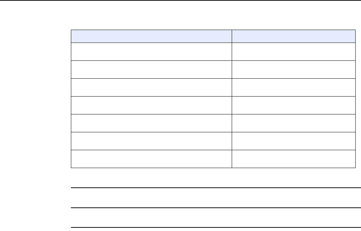Click blank band between first two rules below table
Screen dimensions: 361x231
pos(216,198)
